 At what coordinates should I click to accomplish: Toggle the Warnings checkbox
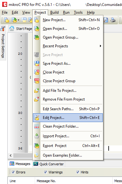pos(45,172)
